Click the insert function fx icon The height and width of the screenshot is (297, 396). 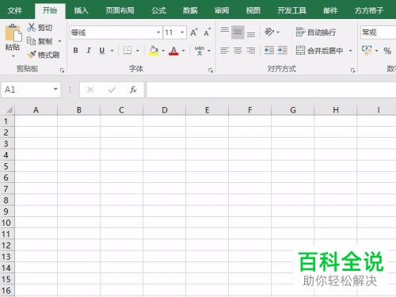tap(133, 89)
